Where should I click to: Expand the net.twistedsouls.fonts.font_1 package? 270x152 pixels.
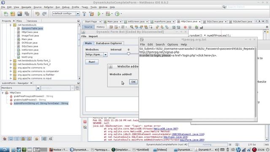click(x=11, y=61)
